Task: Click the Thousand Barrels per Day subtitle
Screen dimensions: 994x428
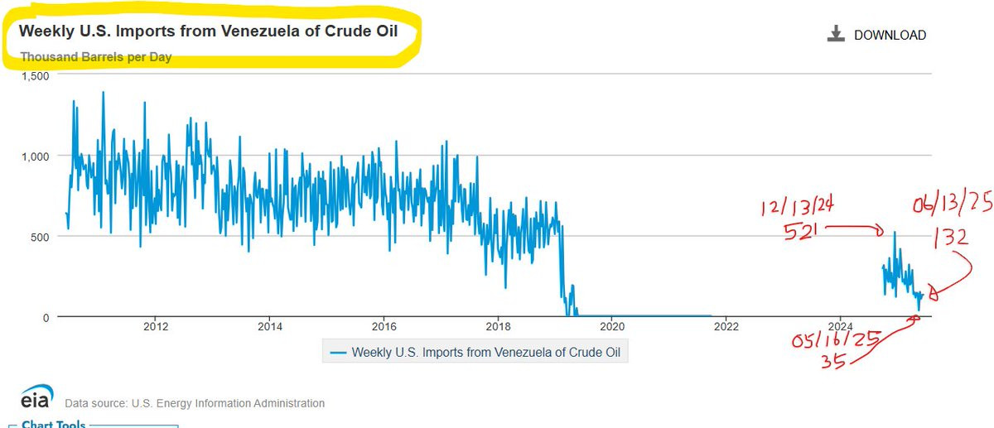Action: [x=96, y=57]
